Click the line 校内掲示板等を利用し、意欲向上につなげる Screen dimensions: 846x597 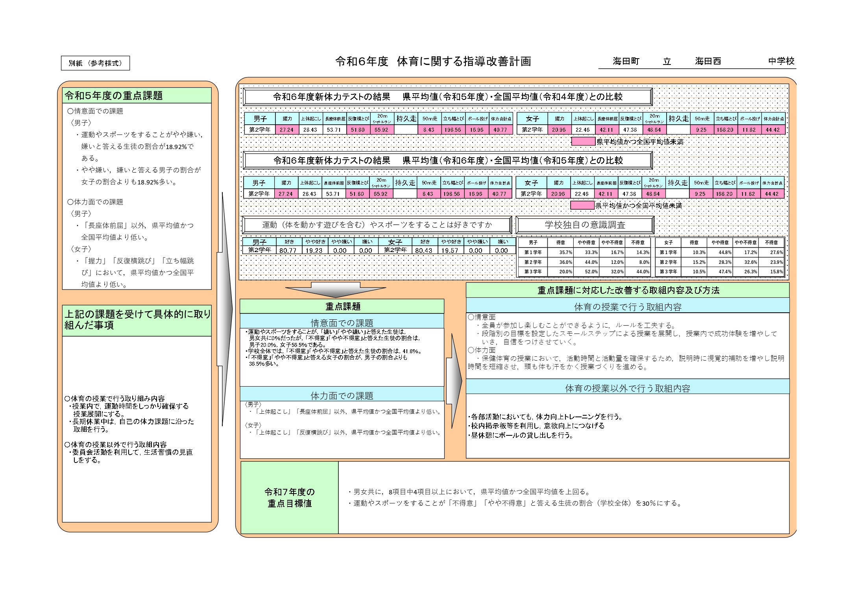click(536, 426)
